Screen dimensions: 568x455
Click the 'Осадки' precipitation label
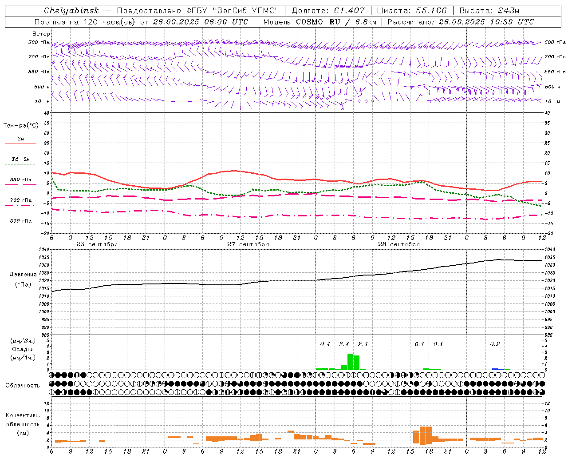pyautogui.click(x=23, y=349)
